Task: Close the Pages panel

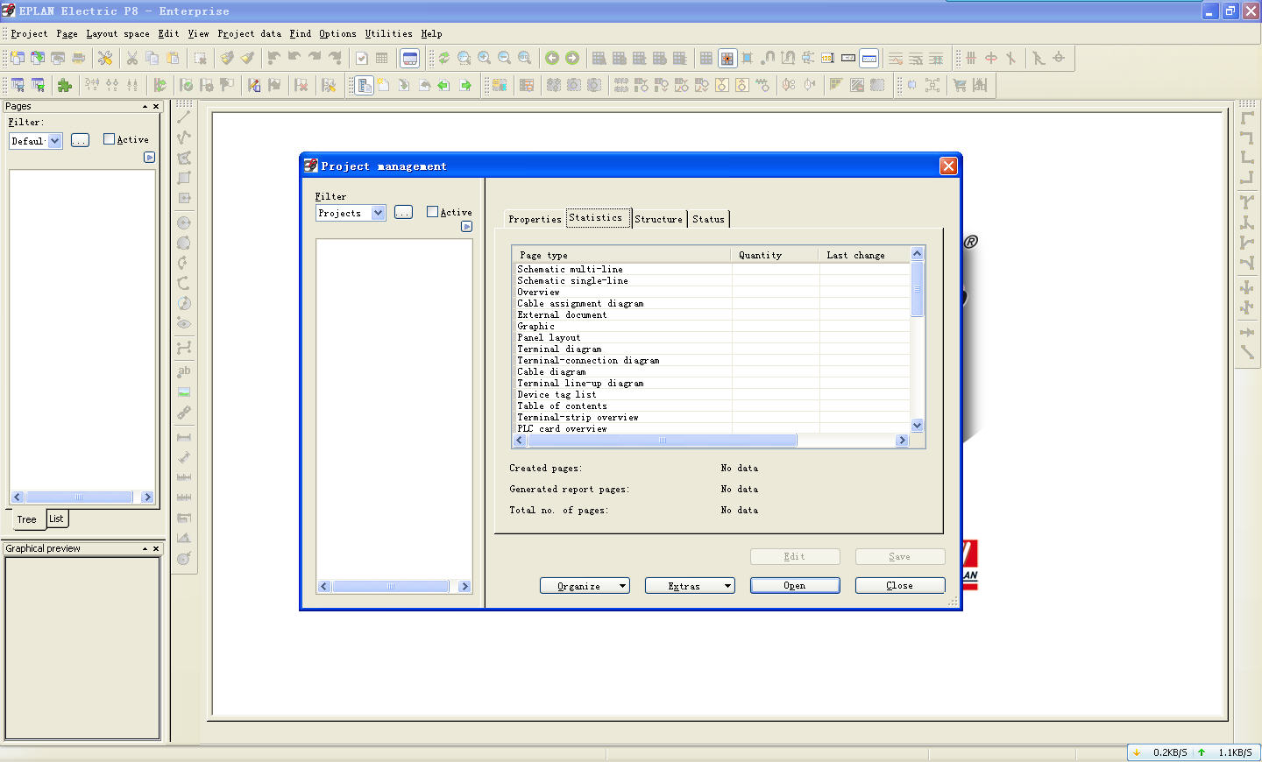Action: pyautogui.click(x=157, y=107)
